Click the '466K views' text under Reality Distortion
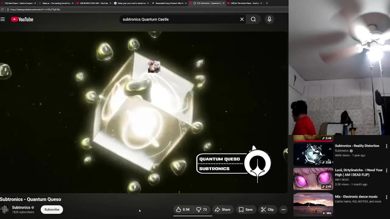This screenshot has width=390, height=219. click(x=343, y=155)
